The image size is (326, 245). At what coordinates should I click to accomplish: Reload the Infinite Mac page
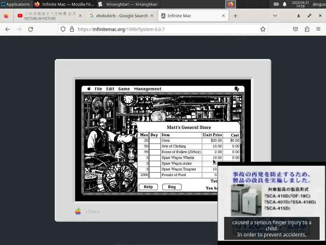31,29
